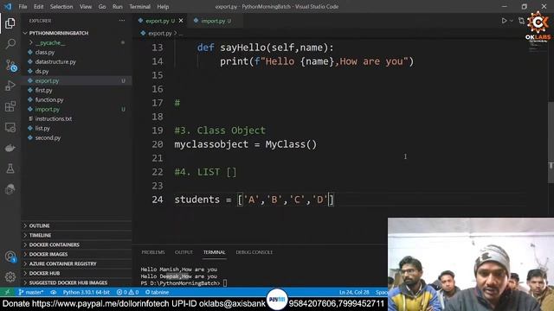The image size is (554, 311).
Task: Switch to the export.py editor tab
Action: click(x=158, y=21)
